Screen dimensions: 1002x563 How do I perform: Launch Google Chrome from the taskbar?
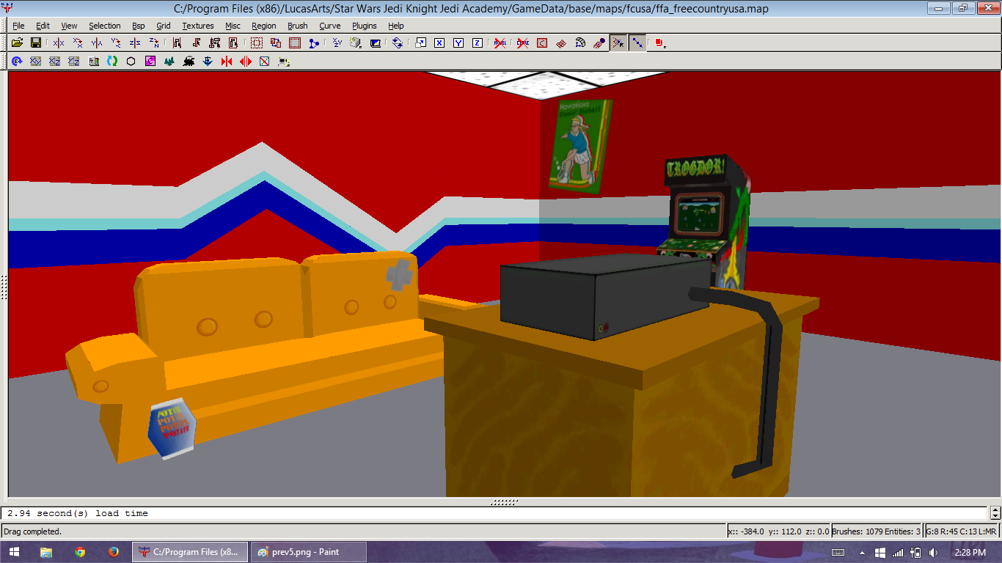click(80, 552)
